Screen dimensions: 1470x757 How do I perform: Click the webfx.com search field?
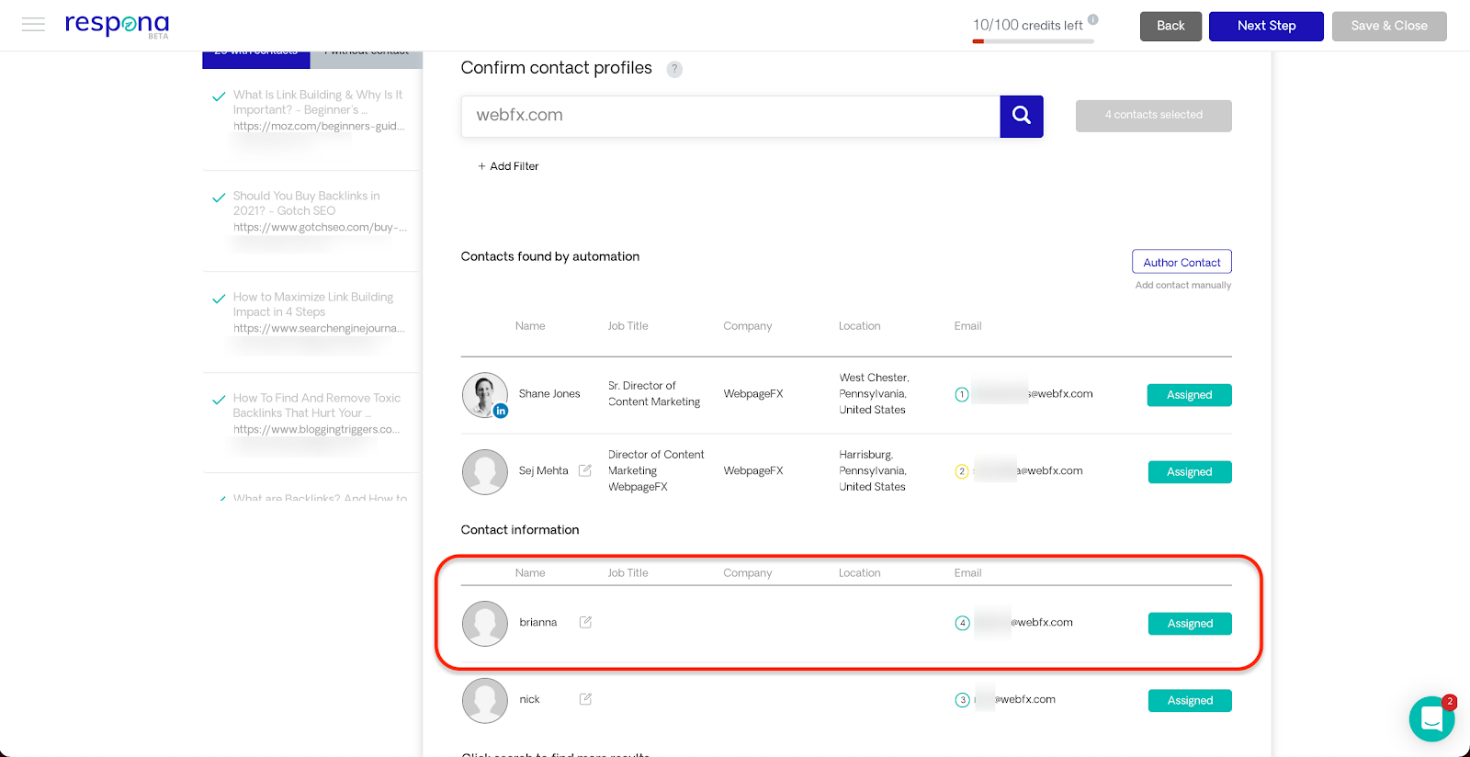[x=730, y=116]
